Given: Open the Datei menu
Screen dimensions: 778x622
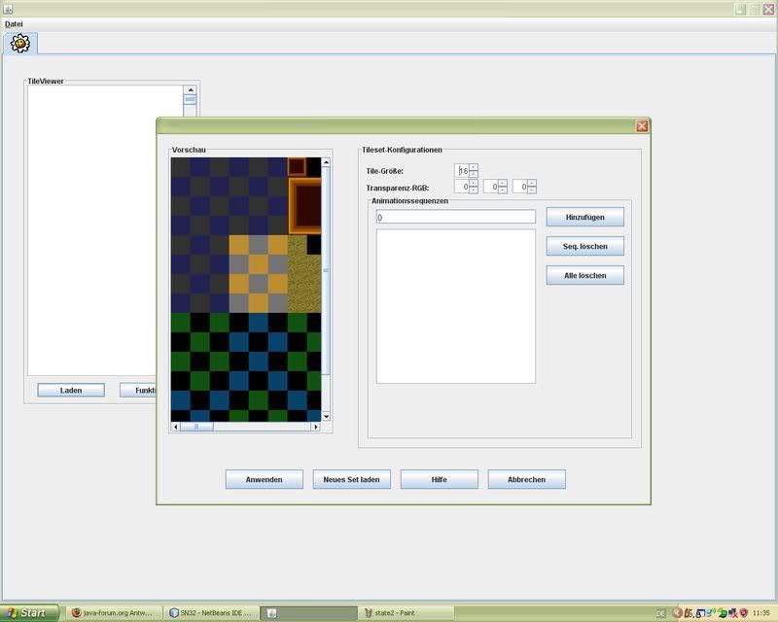Looking at the screenshot, I should coord(14,23).
